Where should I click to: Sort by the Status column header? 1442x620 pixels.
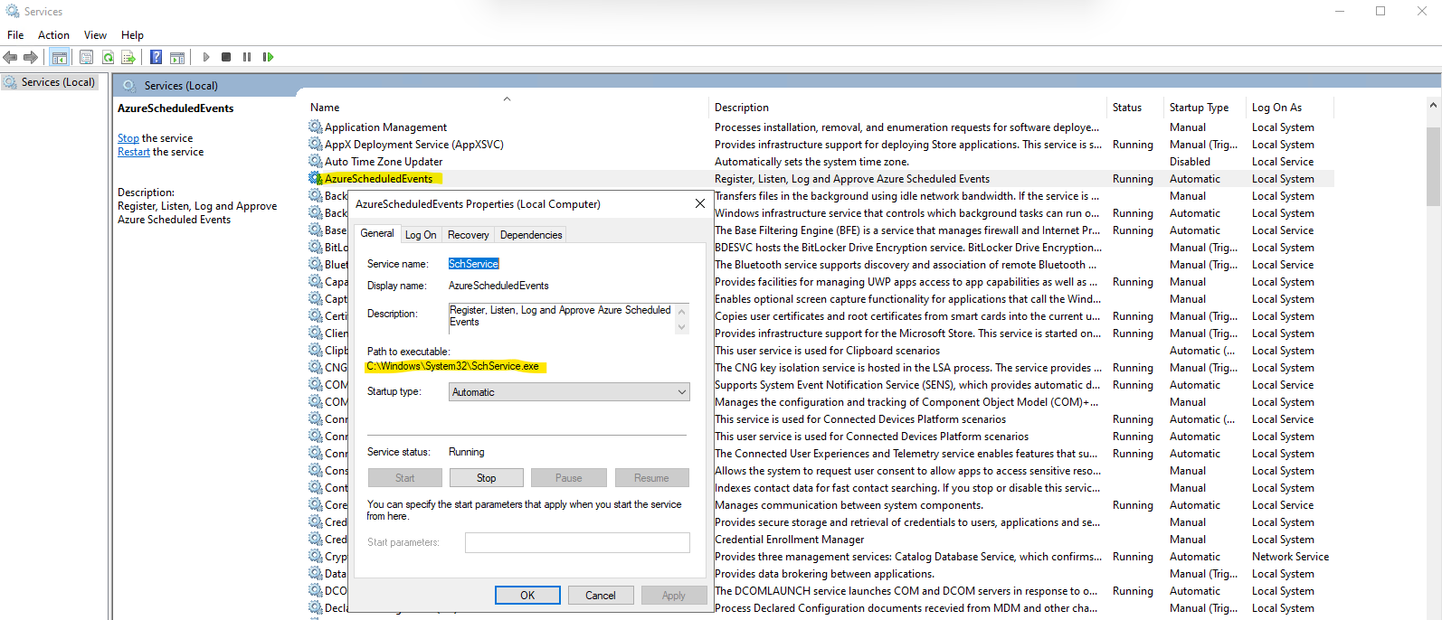pyautogui.click(x=1136, y=108)
